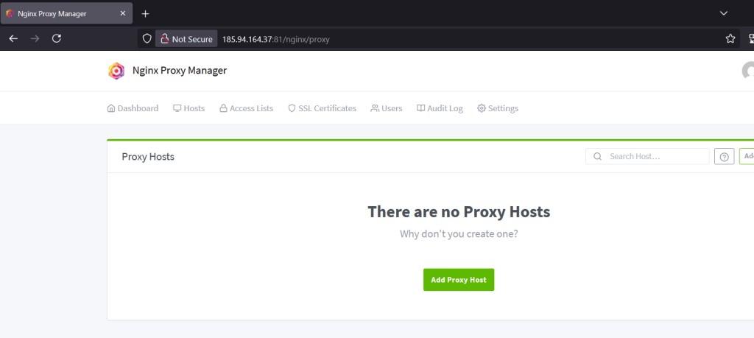This screenshot has width=754, height=338.
Task: Click 'Why don't you create one?' text
Action: point(459,234)
